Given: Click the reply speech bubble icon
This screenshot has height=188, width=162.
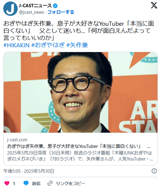Looking at the screenshot, I should [x=26, y=183].
